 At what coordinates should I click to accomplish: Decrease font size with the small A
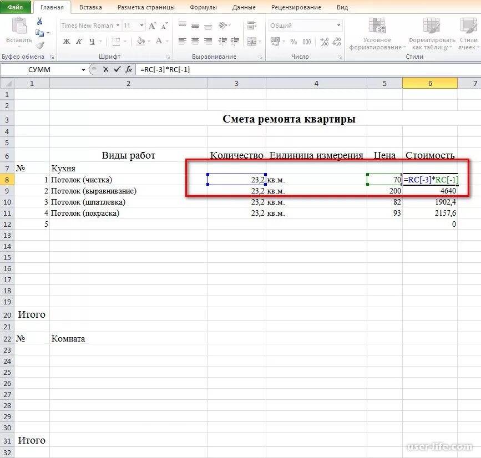tap(164, 26)
